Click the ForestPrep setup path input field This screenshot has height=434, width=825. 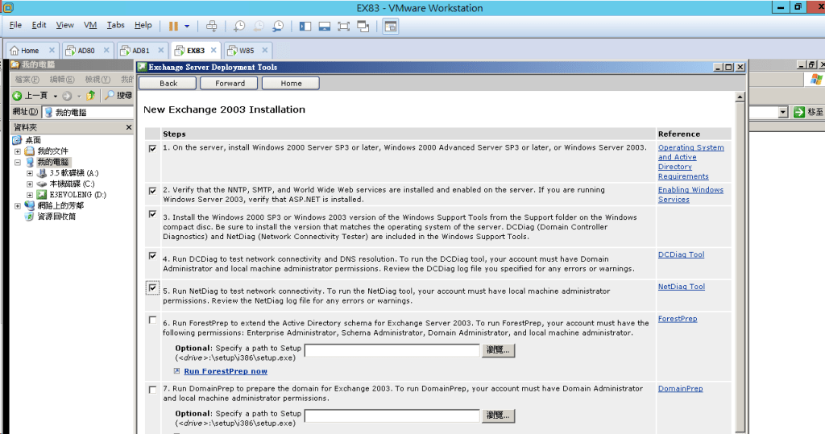[x=392, y=350]
